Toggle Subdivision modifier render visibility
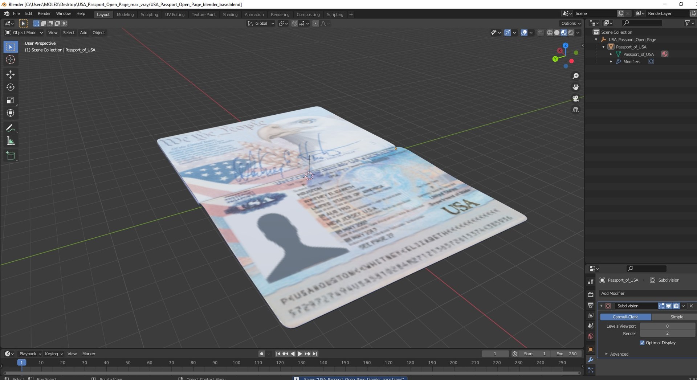This screenshot has width=697, height=380. [676, 306]
